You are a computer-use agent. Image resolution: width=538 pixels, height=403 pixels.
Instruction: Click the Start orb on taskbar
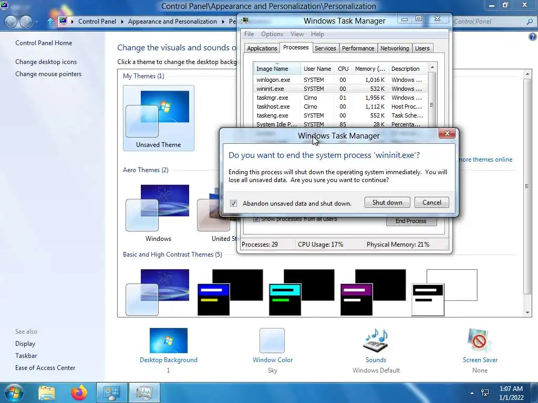pyautogui.click(x=13, y=393)
